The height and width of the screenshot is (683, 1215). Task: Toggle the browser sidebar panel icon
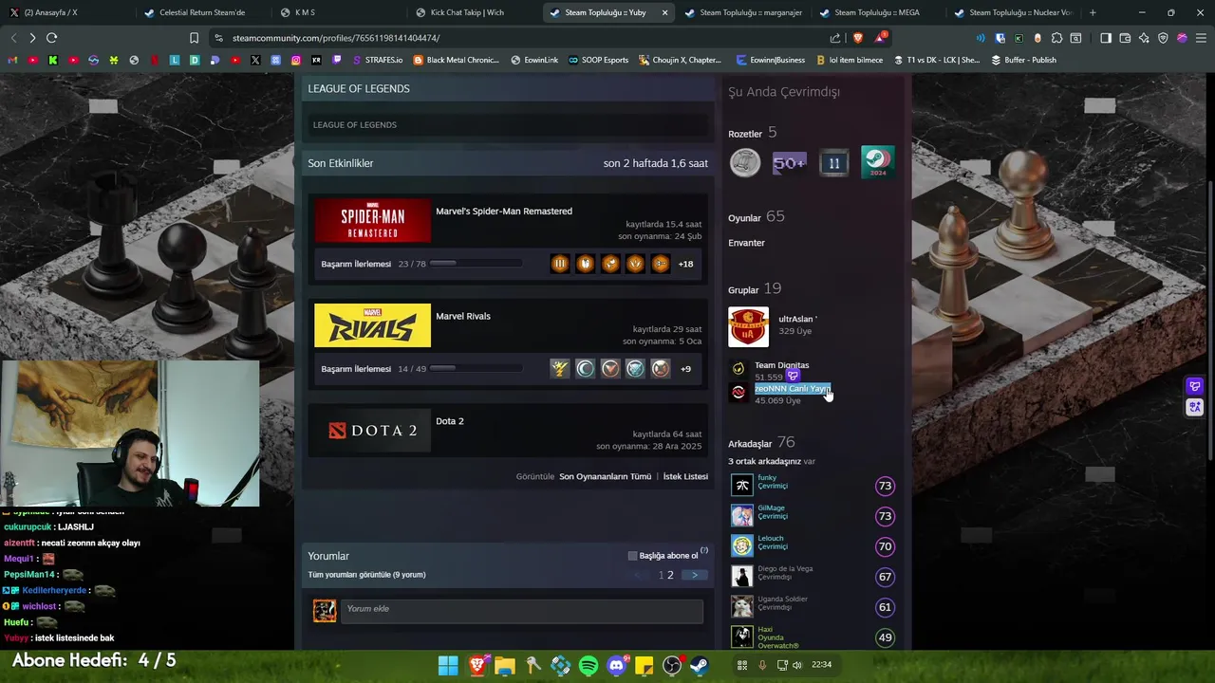coord(1106,38)
